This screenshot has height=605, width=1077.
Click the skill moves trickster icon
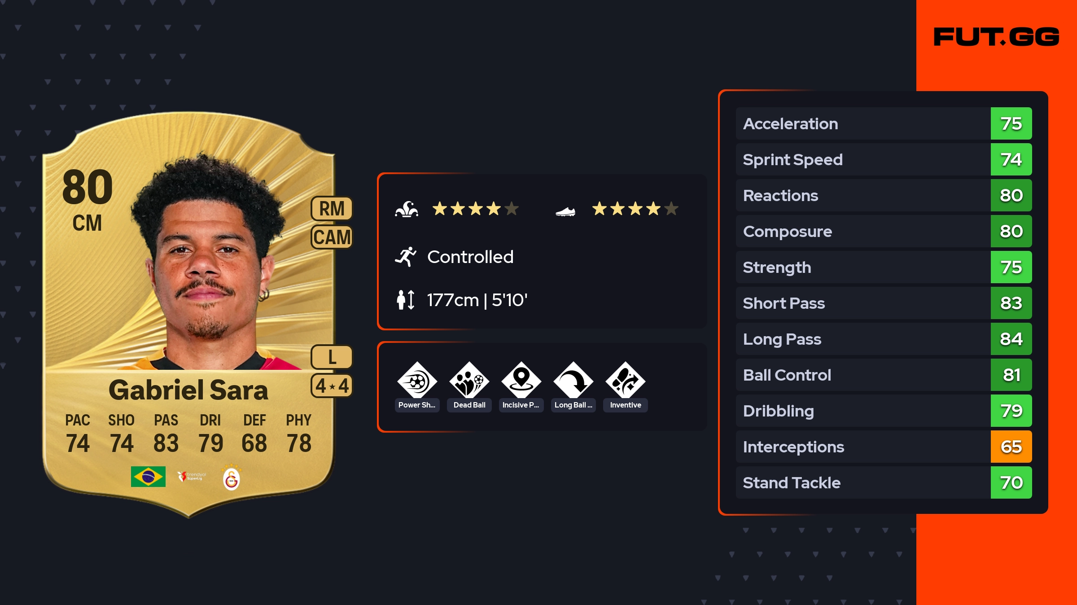[x=407, y=209]
